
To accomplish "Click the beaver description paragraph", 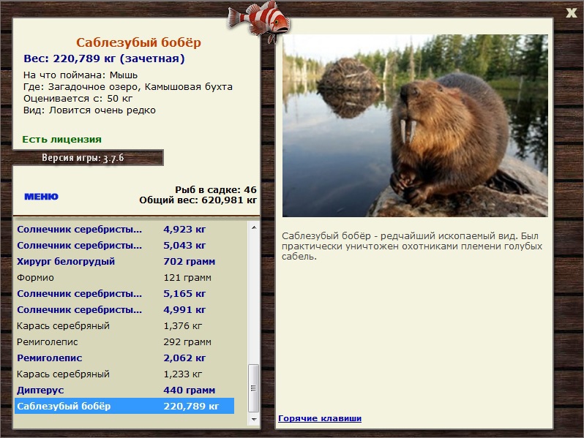I will click(412, 246).
